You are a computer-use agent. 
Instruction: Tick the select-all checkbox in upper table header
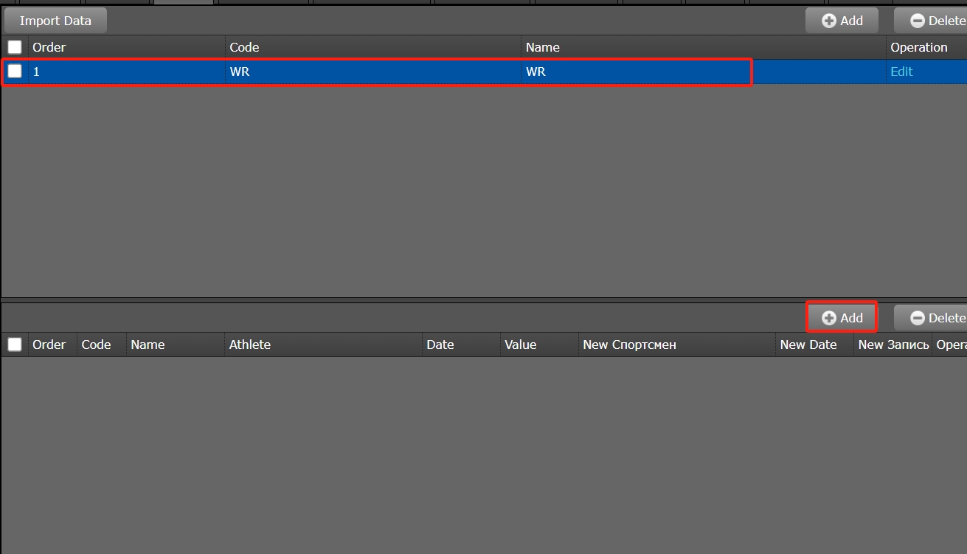point(15,47)
